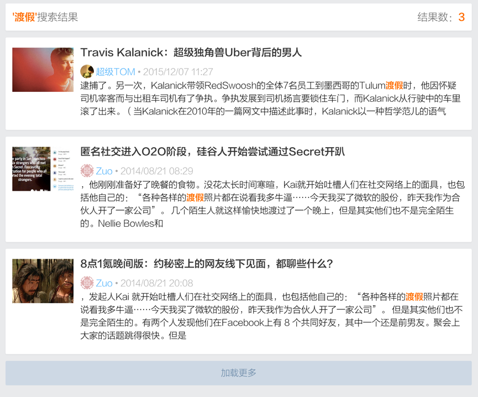Click author name Zuo under the Secret article
478x397 pixels.
coord(103,171)
